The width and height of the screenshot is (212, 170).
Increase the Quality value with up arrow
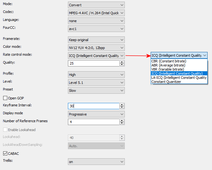pos(122,62)
